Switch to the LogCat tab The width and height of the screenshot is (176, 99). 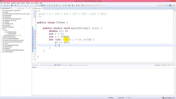pos(72,65)
